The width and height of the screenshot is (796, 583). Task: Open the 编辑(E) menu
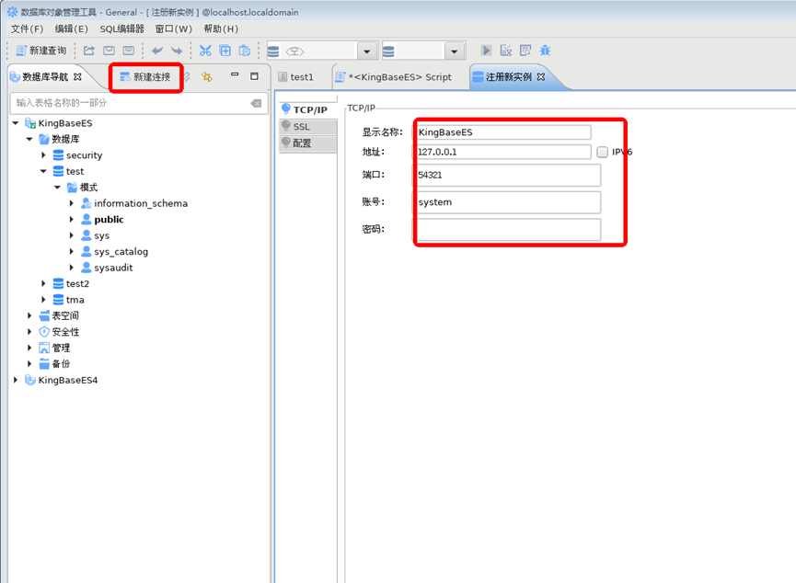point(71,29)
